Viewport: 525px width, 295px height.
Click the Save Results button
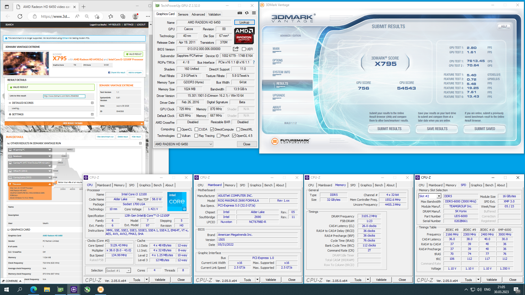click(x=437, y=129)
